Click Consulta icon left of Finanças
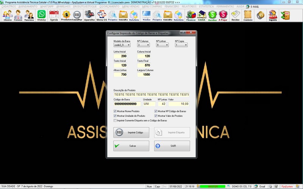The height and width of the screenshot is (189, 303). tap(168, 15)
